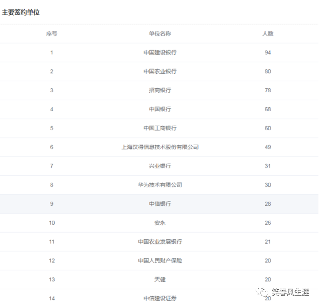Click serial number 1 in the table
The height and width of the screenshot is (306, 319).
52,52
